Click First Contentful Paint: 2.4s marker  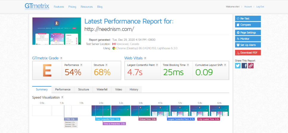click(108, 119)
